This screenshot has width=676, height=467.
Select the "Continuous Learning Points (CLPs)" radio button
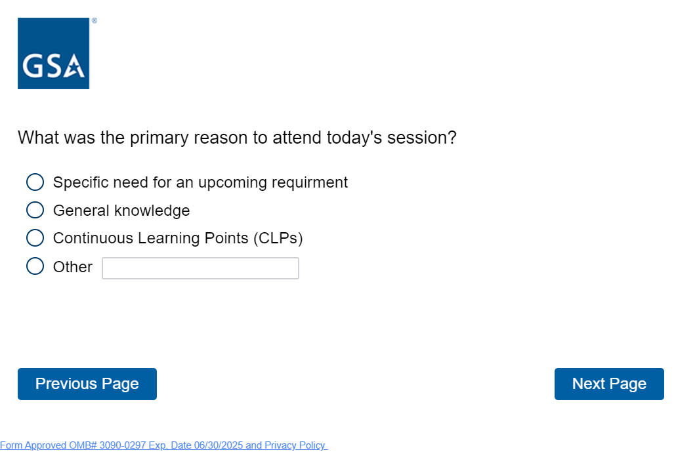(35, 237)
